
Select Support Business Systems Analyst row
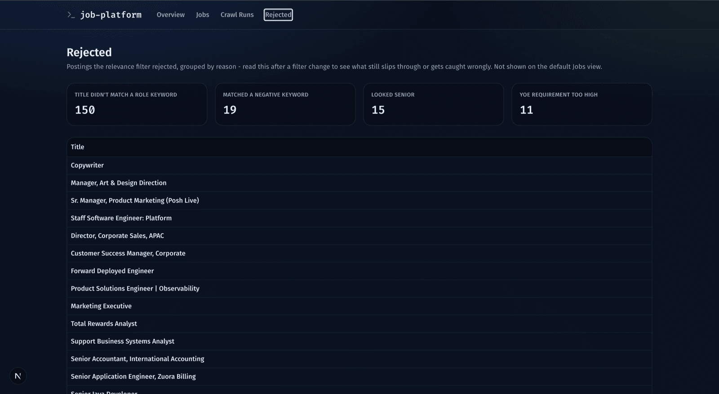pyautogui.click(x=359, y=341)
